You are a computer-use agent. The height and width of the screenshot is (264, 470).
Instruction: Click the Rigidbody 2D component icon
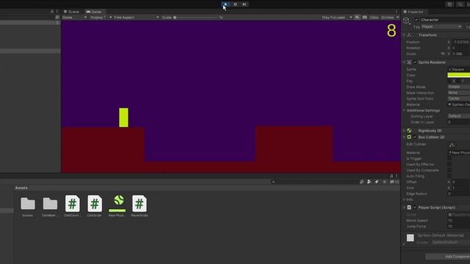pos(409,131)
